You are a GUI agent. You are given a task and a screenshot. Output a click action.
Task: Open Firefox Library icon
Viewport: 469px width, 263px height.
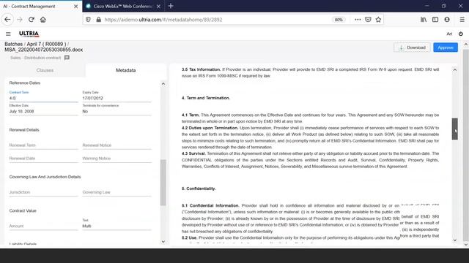(x=424, y=20)
